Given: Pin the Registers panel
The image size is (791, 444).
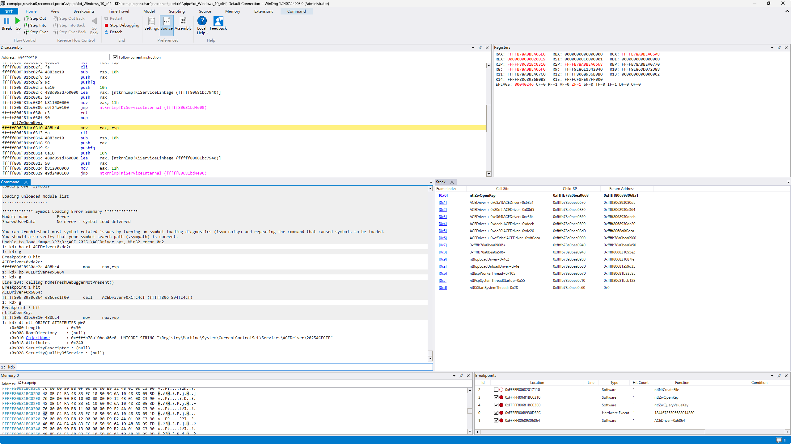Looking at the screenshot, I should [x=779, y=47].
